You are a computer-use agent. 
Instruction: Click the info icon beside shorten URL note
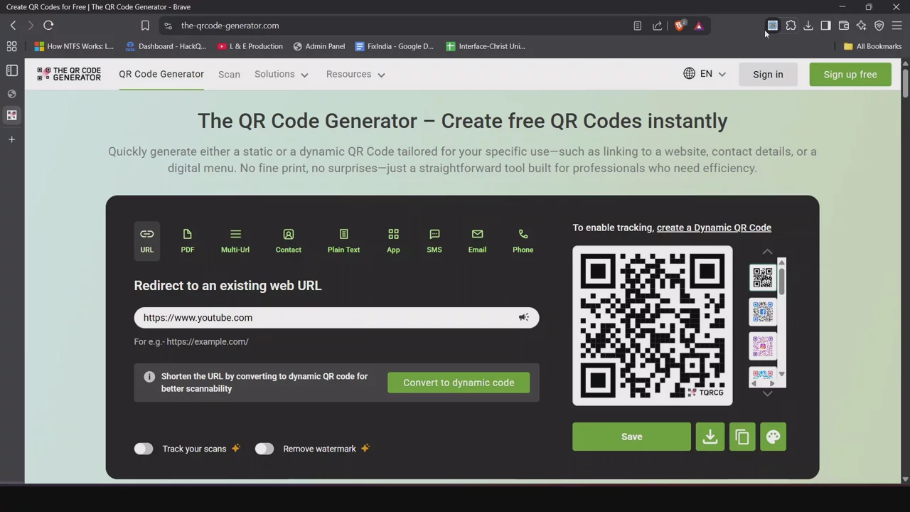149,377
